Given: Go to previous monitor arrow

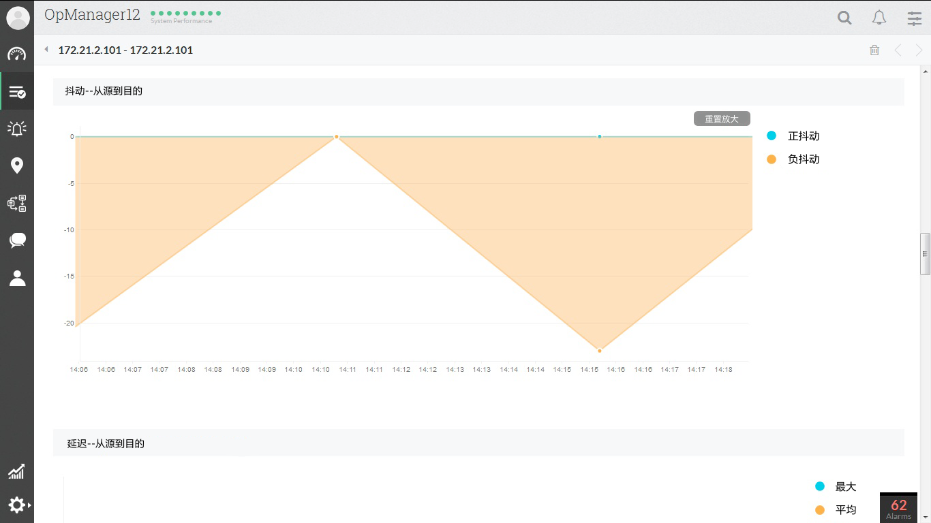Looking at the screenshot, I should 898,50.
